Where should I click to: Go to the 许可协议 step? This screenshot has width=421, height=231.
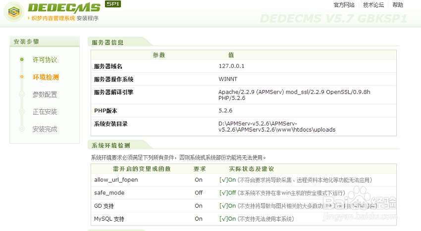[45, 60]
